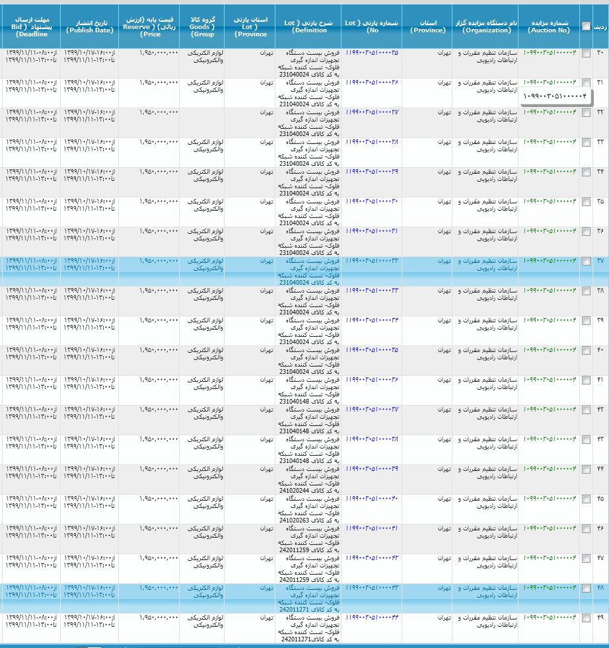Open lot number link ending in 28
Screen dimensions: 609x648
click(372, 141)
